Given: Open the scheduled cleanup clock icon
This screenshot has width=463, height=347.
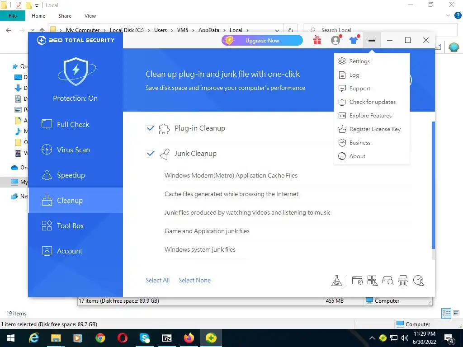Looking at the screenshot, I should pos(419,281).
